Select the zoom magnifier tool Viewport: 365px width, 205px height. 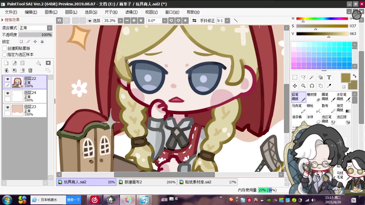tap(303, 86)
